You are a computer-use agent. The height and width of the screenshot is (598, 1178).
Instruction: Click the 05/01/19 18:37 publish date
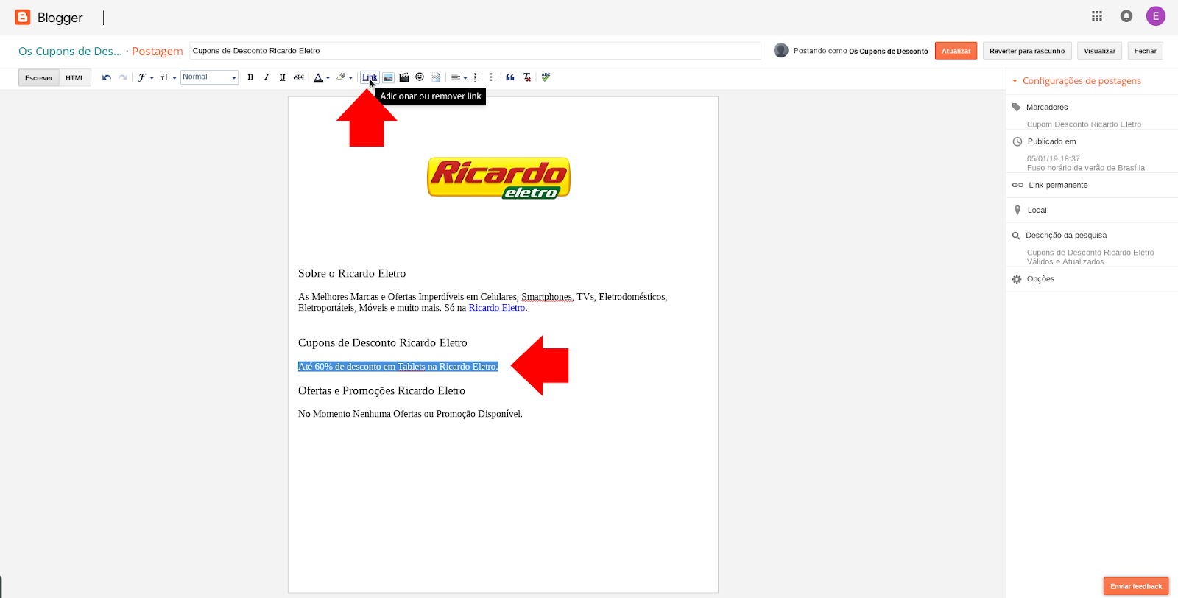click(1054, 158)
